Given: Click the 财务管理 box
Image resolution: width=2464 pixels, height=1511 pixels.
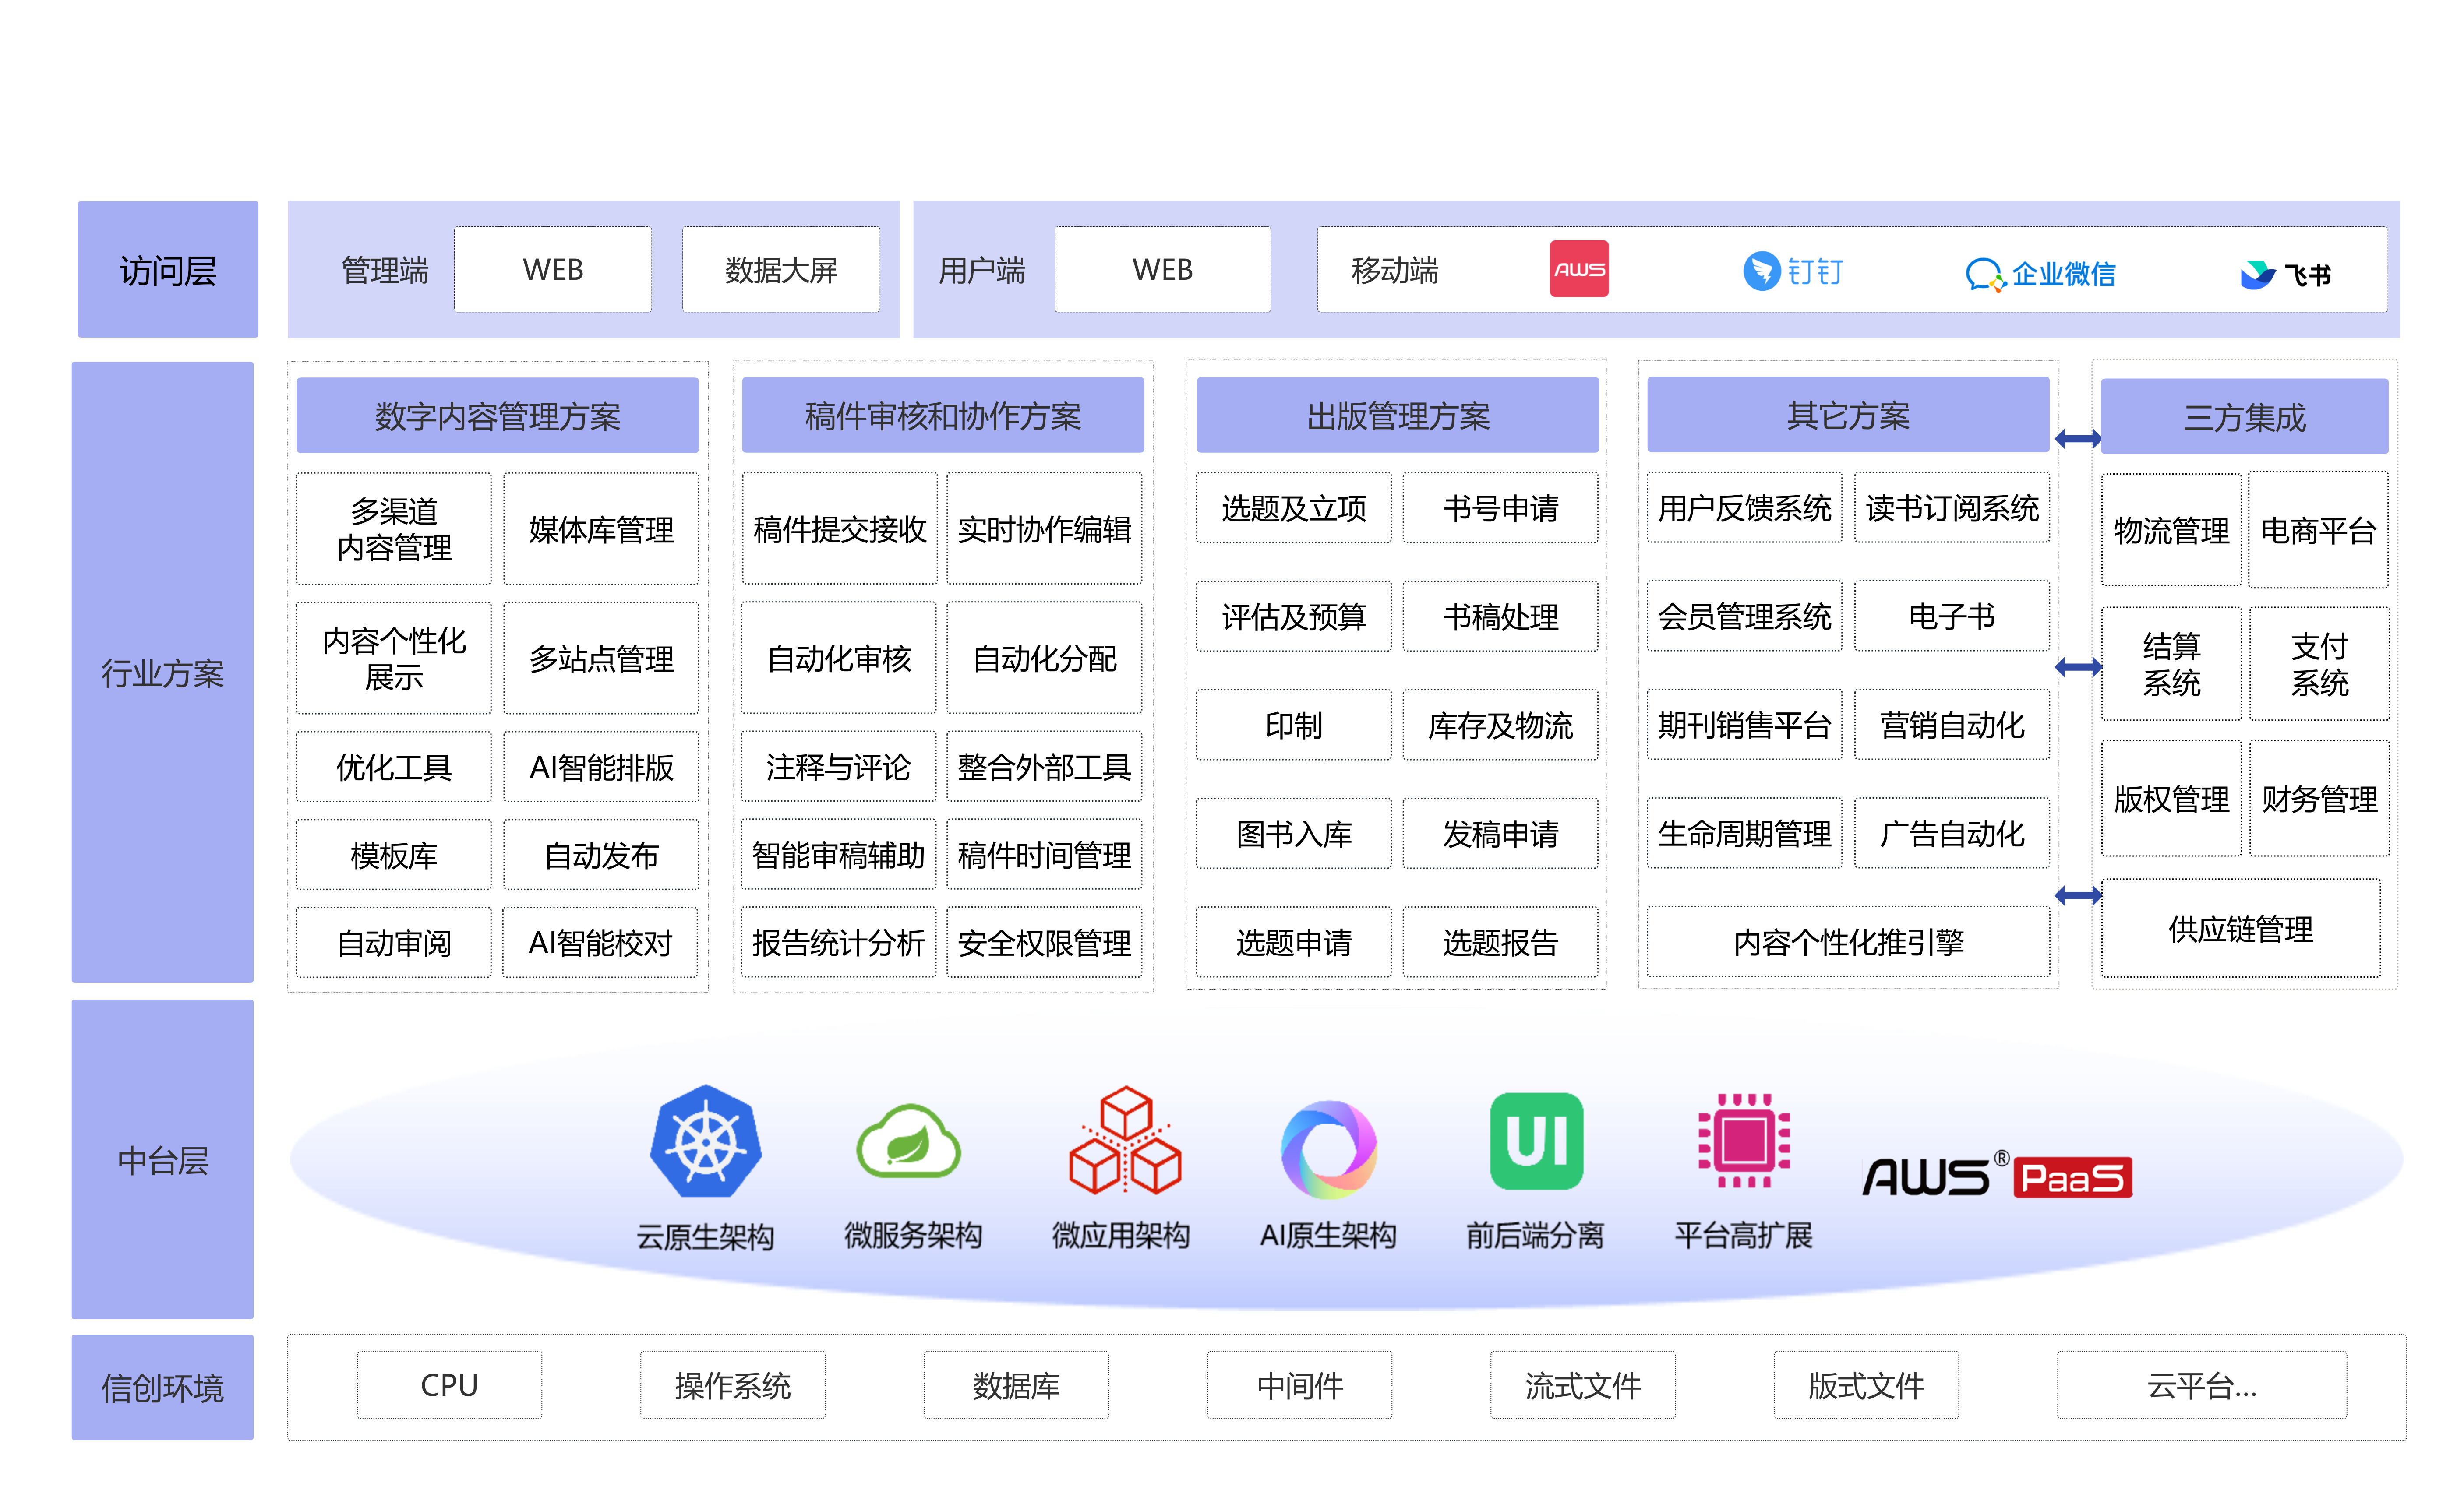Looking at the screenshot, I should click(2319, 798).
